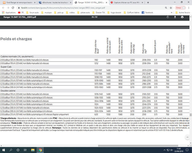Rotate the PDF with the rotate icon
Image resolution: width=192 pixels, height=153 pixels.
coord(168,17)
